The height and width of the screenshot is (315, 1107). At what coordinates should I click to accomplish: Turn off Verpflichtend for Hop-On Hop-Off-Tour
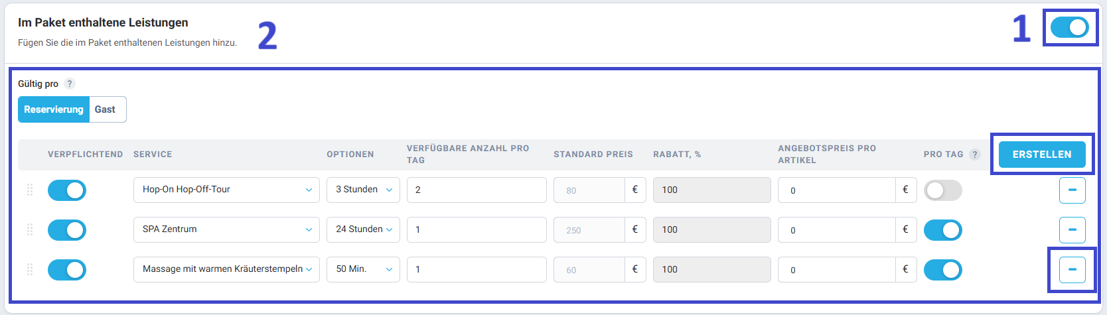point(67,190)
